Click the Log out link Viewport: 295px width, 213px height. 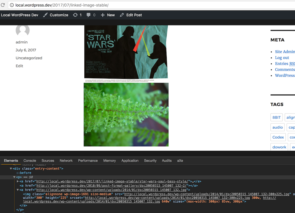[x=282, y=58]
